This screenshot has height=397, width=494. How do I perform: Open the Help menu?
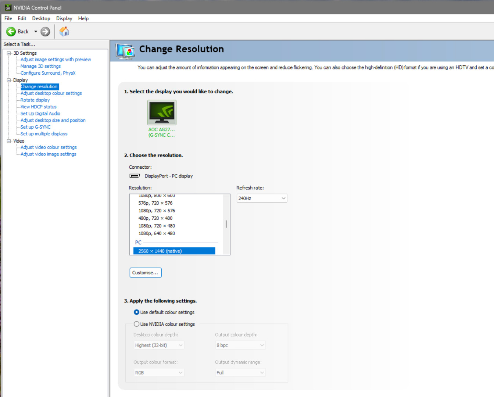(83, 18)
